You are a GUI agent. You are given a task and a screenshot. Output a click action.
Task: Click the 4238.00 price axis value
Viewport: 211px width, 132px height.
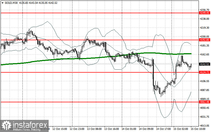click(x=205, y=19)
